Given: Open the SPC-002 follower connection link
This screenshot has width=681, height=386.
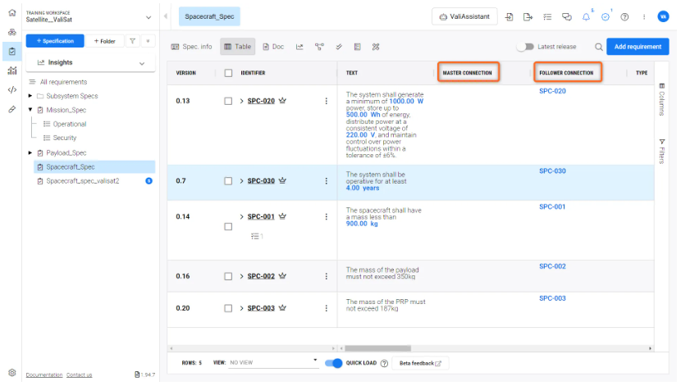Looking at the screenshot, I should tap(552, 266).
